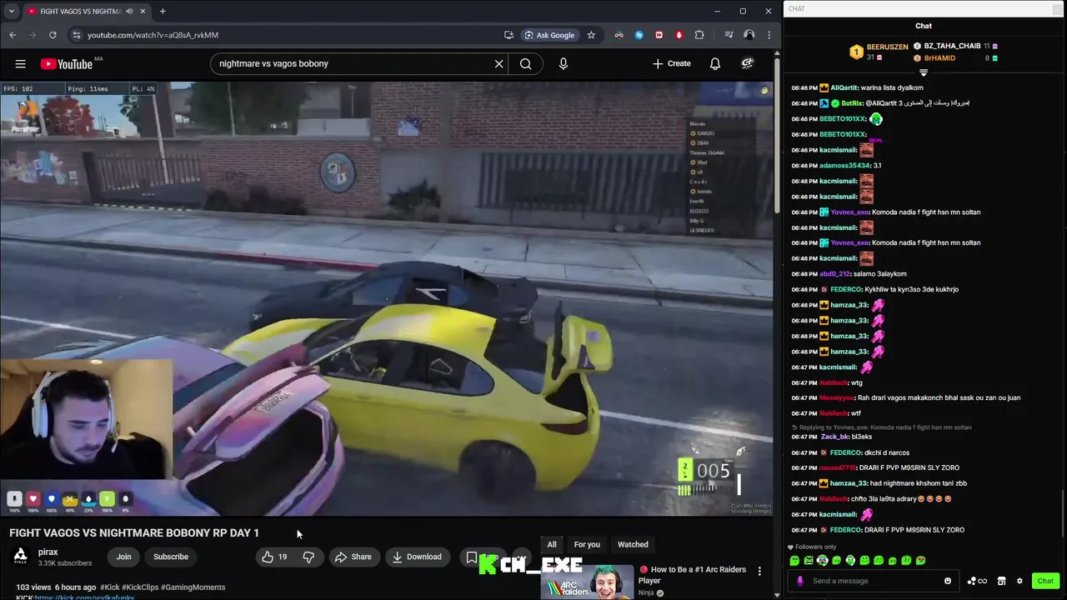Click the Create button
The height and width of the screenshot is (600, 1067).
click(672, 63)
